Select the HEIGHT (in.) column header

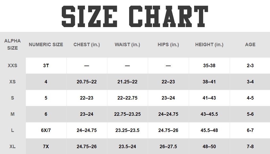pos(209,45)
